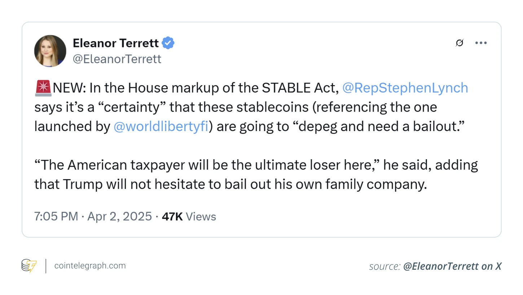Click the Apr 2, 2025 date
Viewport: 523px width, 295px height.
click(119, 216)
